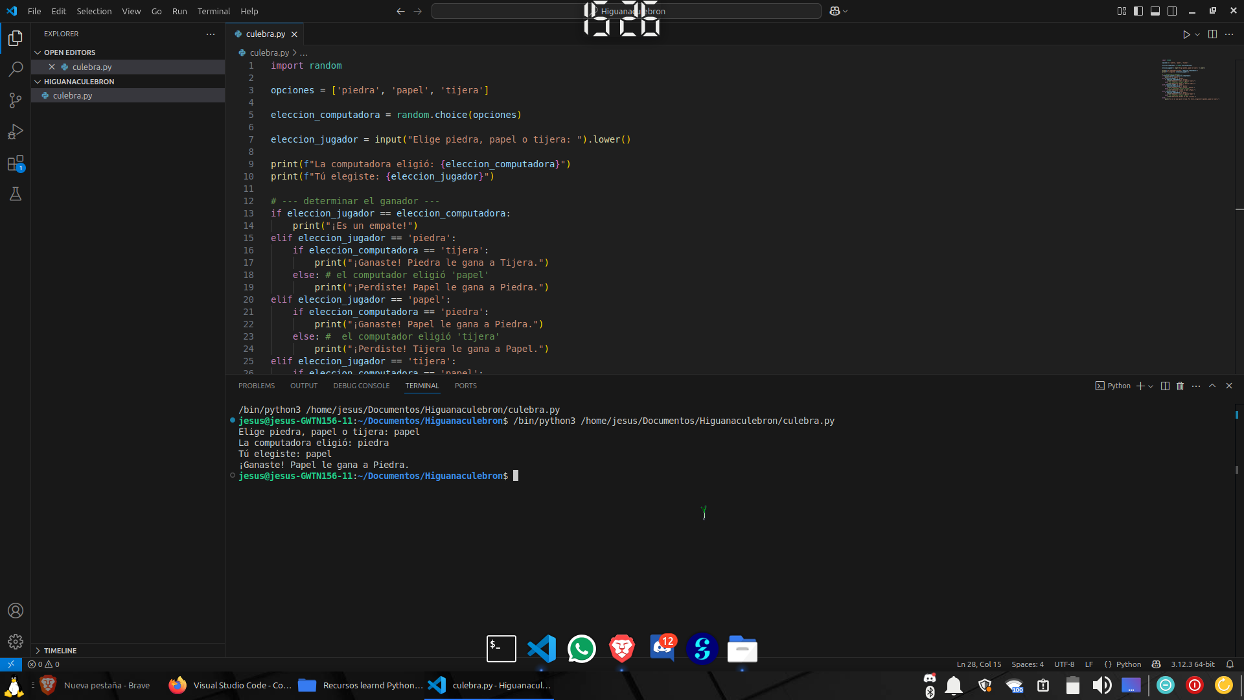The height and width of the screenshot is (700, 1244).
Task: Open the Selection menu
Action: tap(94, 11)
